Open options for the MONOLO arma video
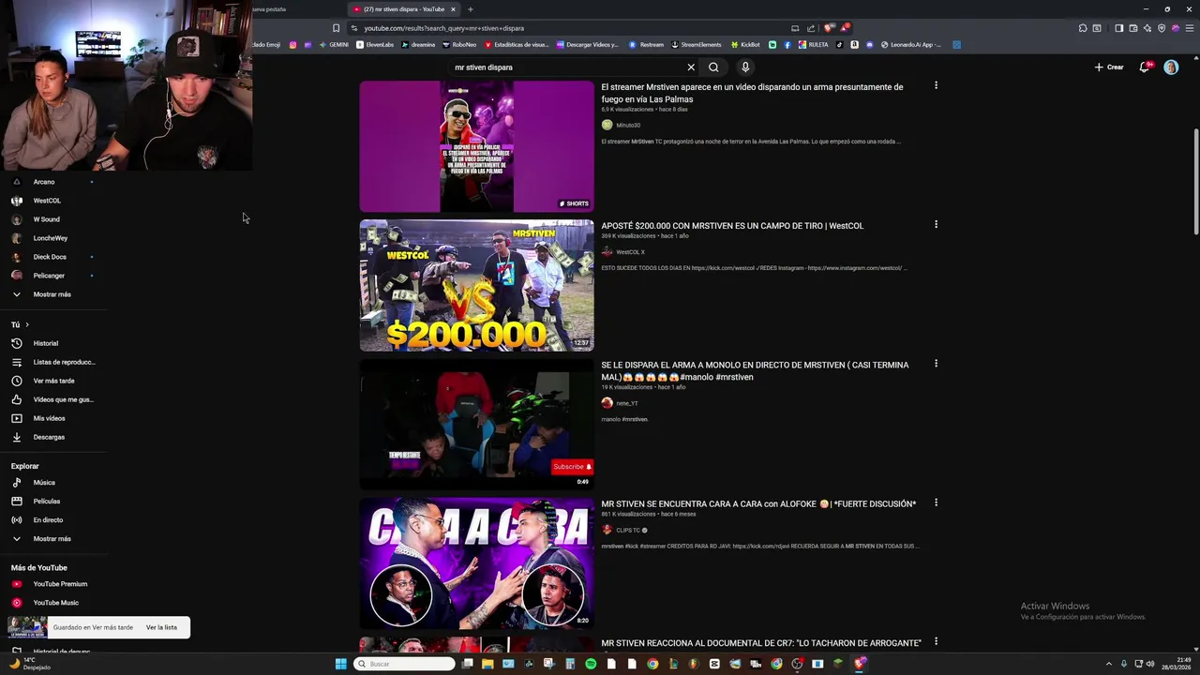Image resolution: width=1200 pixels, height=675 pixels. pos(936,364)
